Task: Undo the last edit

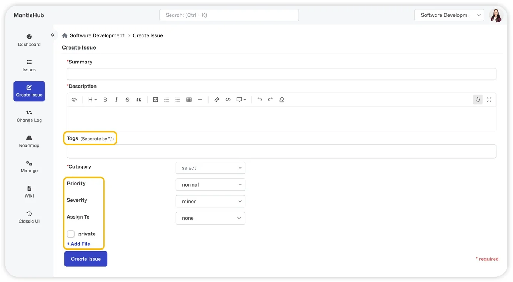Action: [x=259, y=100]
